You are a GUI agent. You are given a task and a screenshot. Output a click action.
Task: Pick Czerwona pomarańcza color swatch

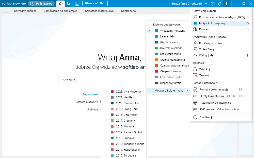coord(156,65)
